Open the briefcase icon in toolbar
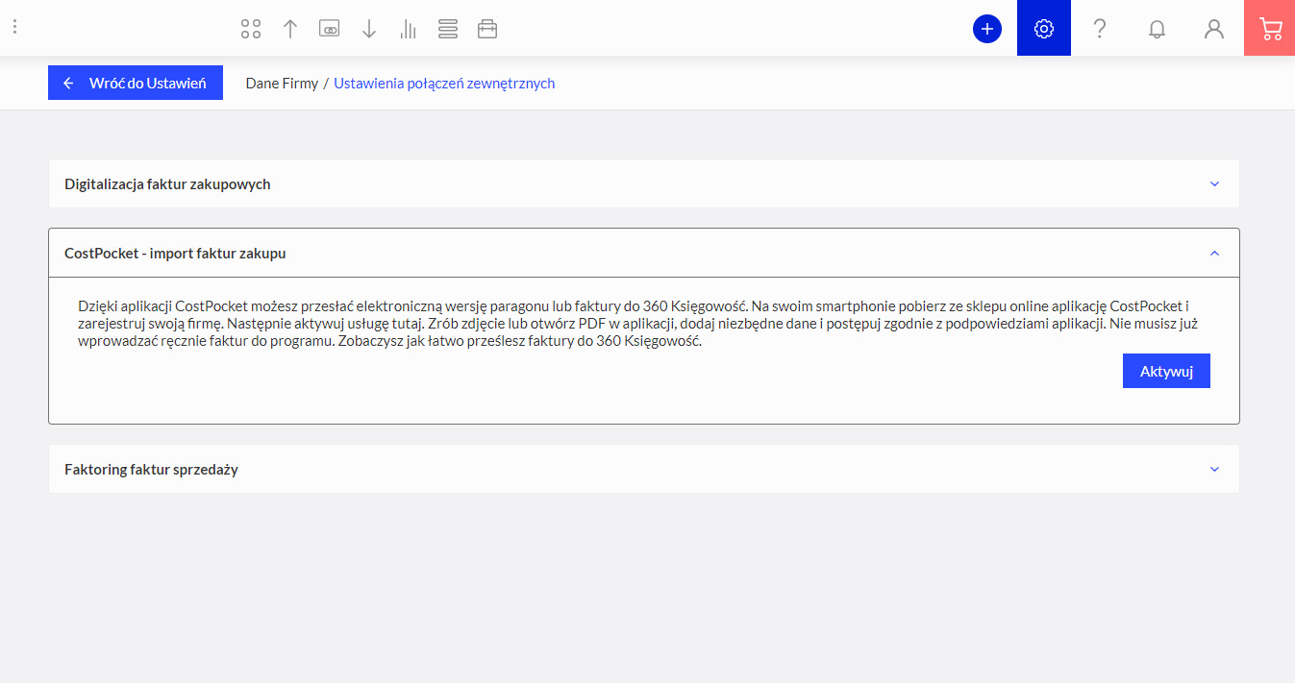The width and height of the screenshot is (1295, 683). click(487, 29)
